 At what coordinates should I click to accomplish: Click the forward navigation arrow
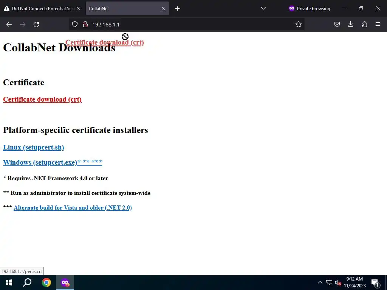[23, 25]
